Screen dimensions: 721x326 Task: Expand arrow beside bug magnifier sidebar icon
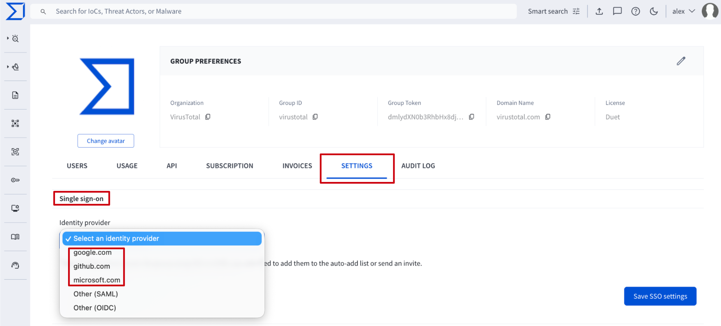8,38
